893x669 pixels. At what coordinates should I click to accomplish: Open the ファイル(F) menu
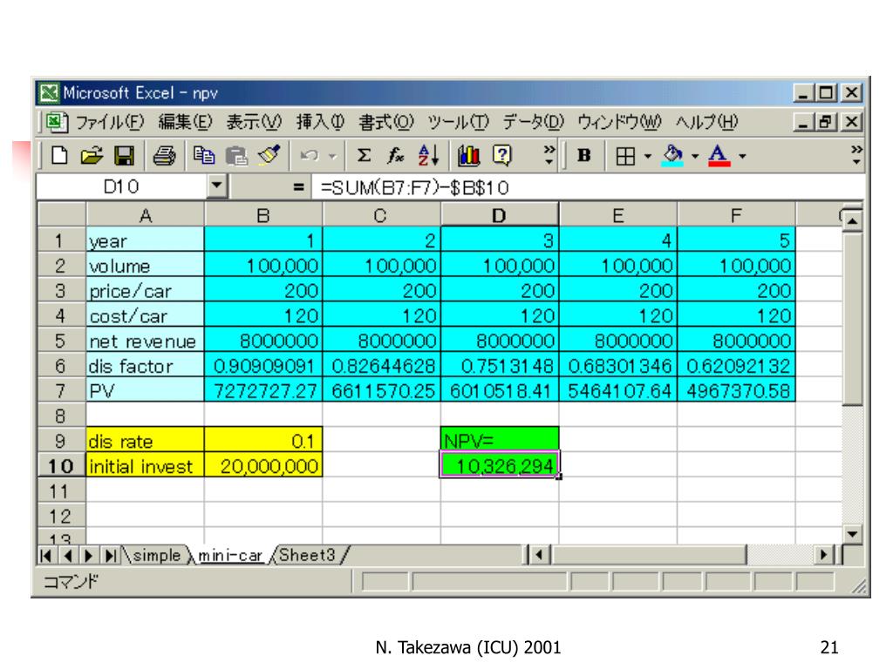[x=110, y=122]
